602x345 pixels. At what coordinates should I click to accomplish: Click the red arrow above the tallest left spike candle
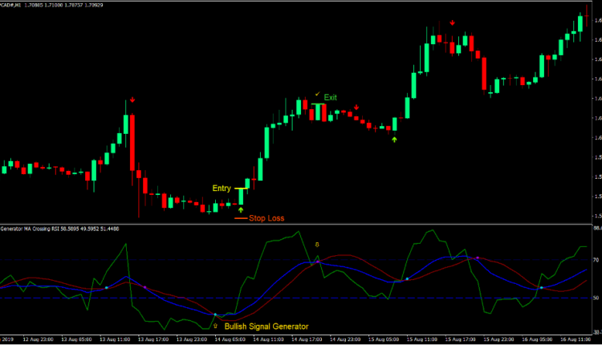coord(132,100)
